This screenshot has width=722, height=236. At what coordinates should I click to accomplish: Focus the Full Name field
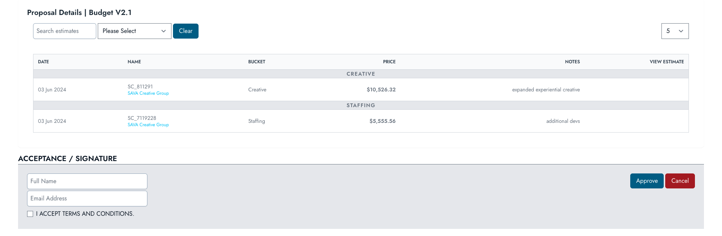click(87, 181)
